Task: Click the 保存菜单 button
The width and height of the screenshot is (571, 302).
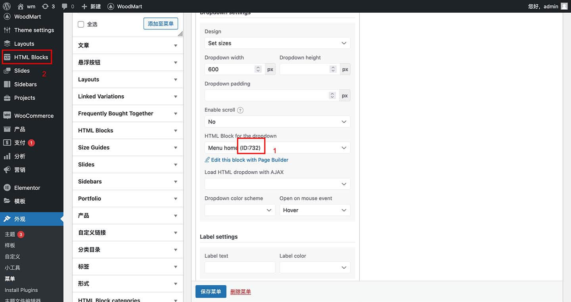Action: [x=211, y=291]
